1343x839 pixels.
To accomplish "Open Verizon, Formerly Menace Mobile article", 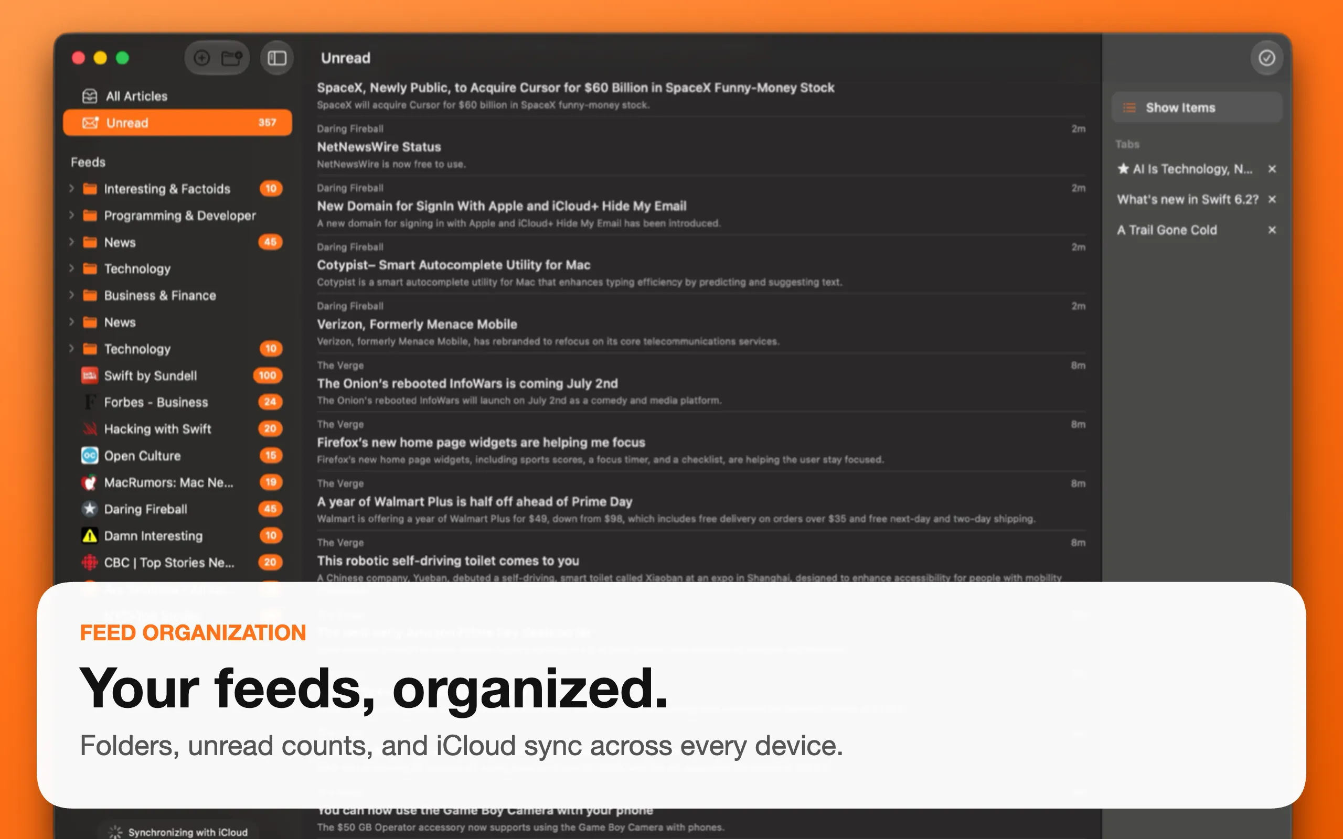I will pos(701,324).
